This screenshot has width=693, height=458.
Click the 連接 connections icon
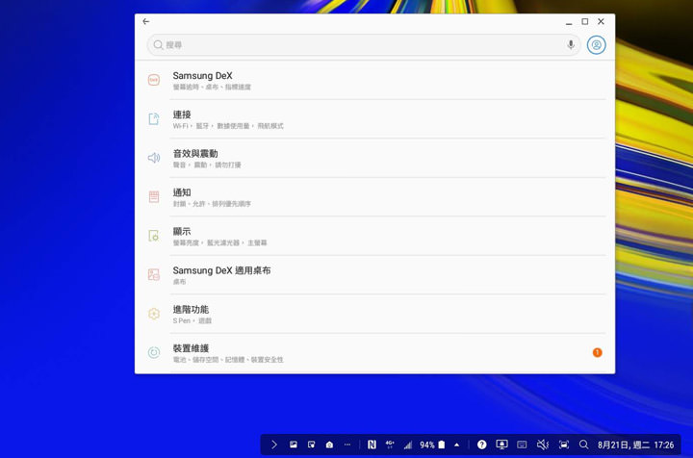[x=154, y=118]
